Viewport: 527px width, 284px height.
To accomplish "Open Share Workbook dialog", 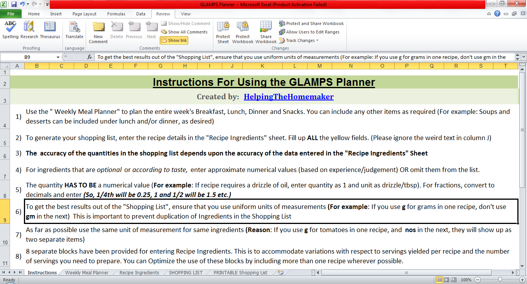I will tap(266, 32).
